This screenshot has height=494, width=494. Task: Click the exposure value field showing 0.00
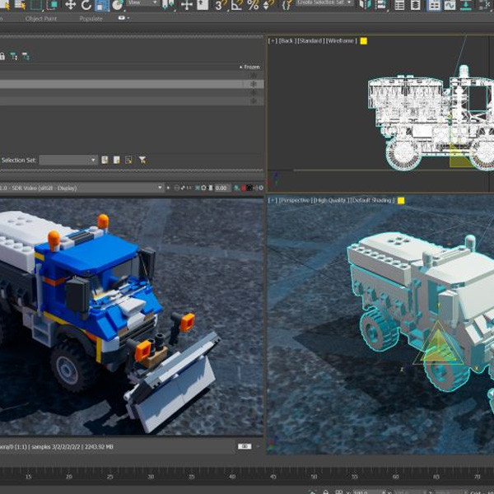pyautogui.click(x=222, y=188)
